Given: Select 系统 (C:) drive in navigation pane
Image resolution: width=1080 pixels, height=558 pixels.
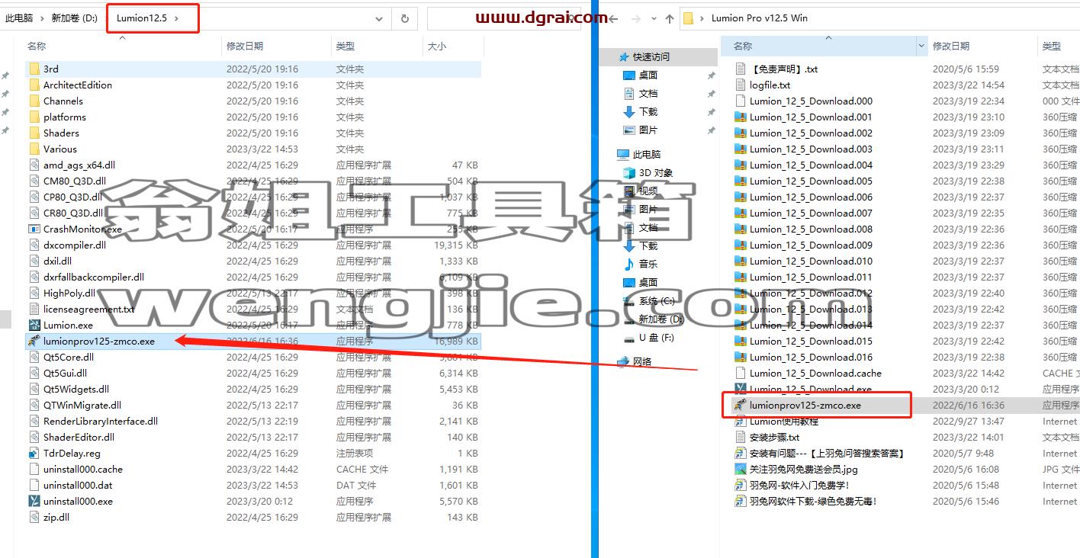Looking at the screenshot, I should coord(657,300).
